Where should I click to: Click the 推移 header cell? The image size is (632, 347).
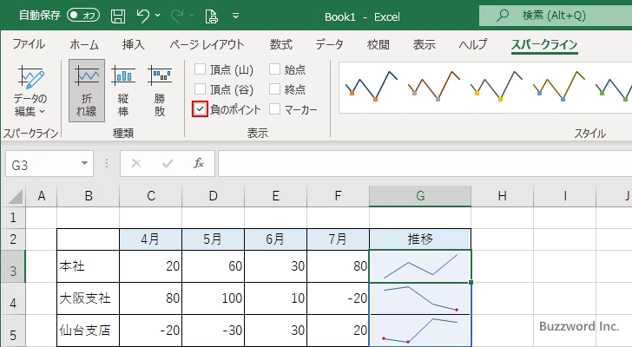[x=420, y=239]
